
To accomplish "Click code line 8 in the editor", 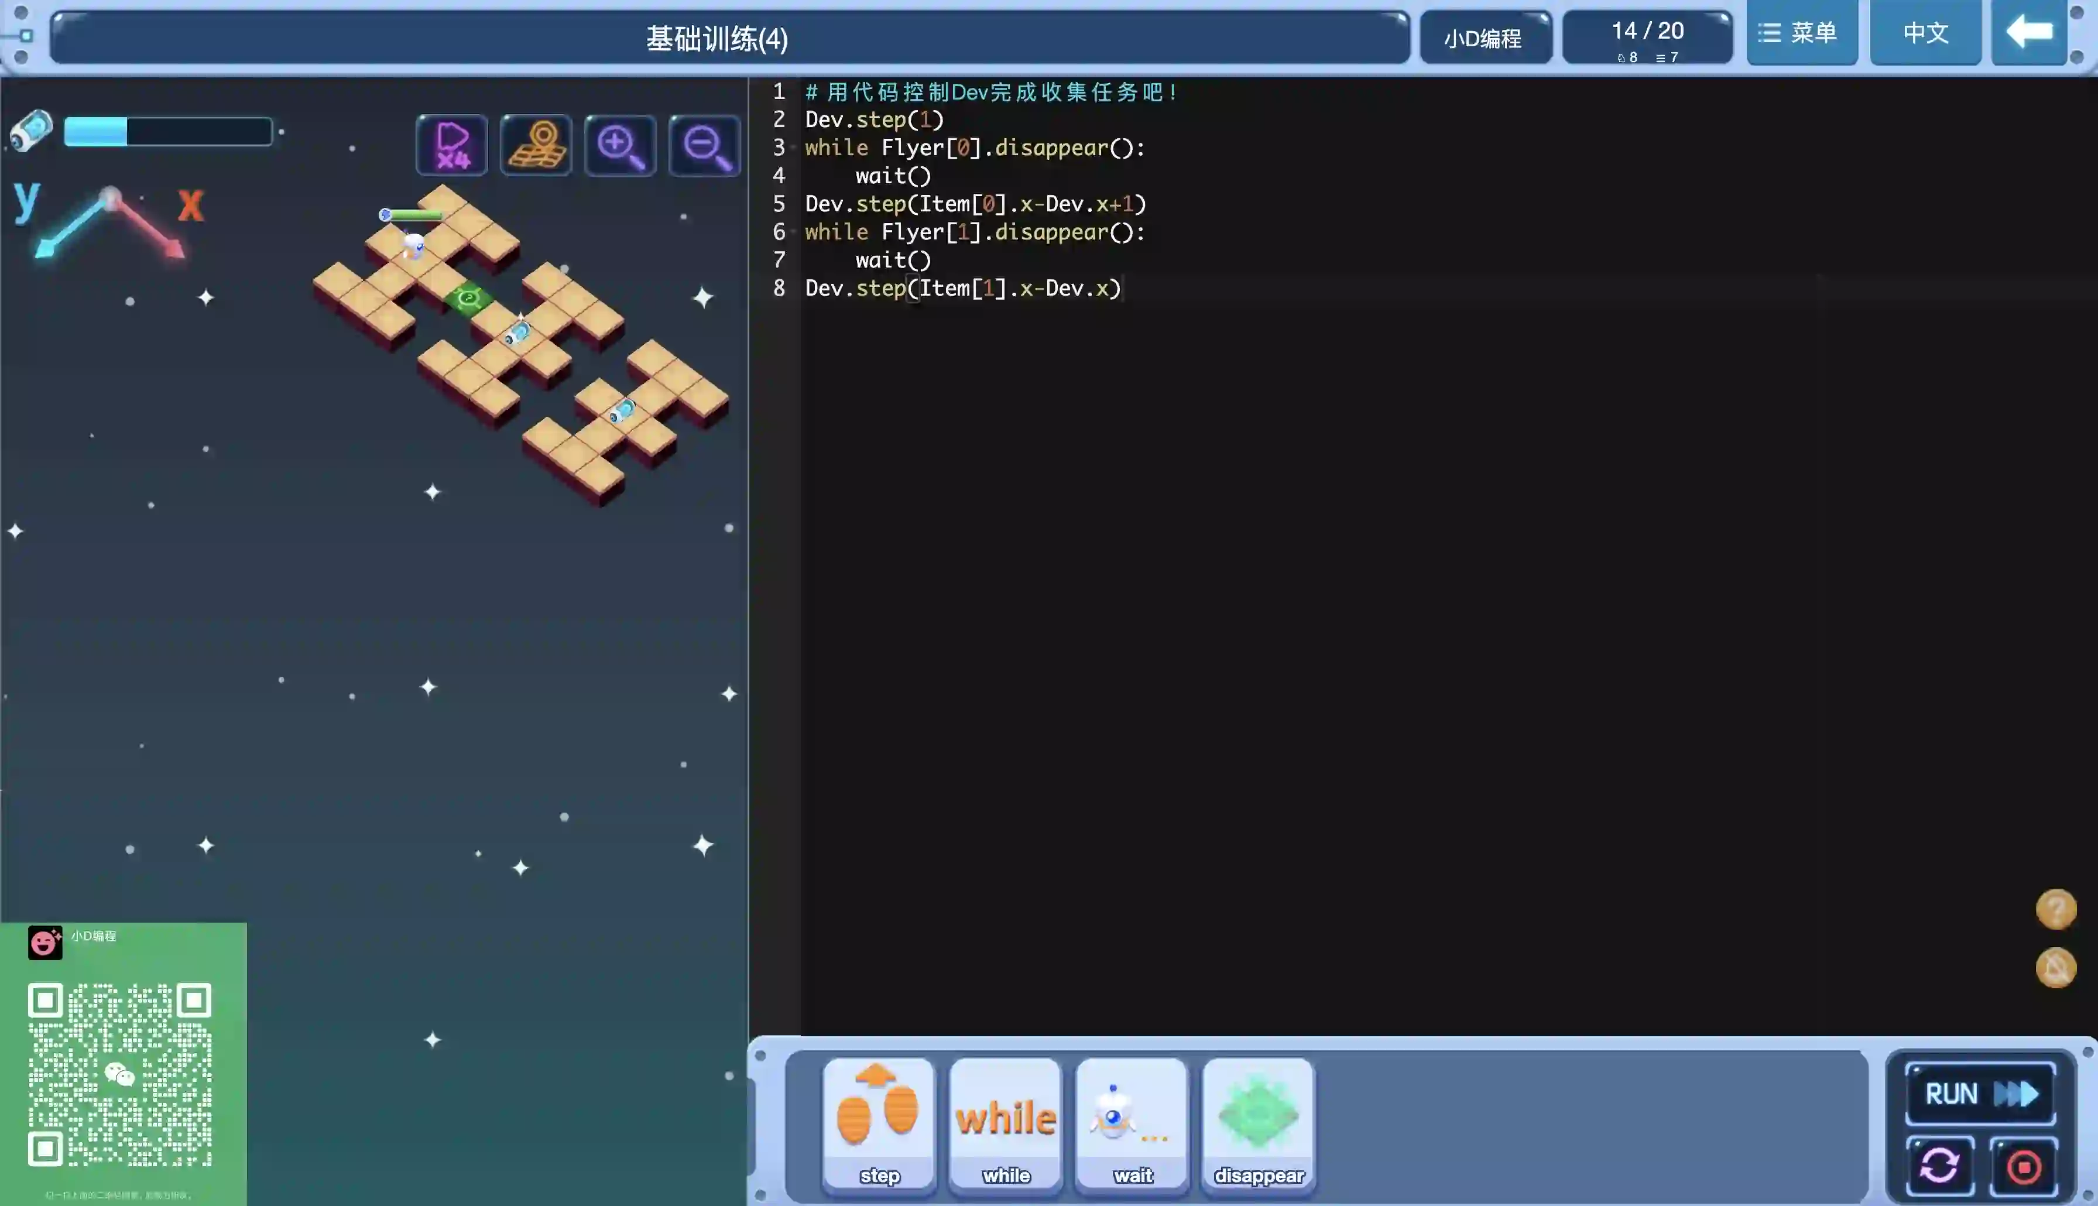I will tap(962, 288).
